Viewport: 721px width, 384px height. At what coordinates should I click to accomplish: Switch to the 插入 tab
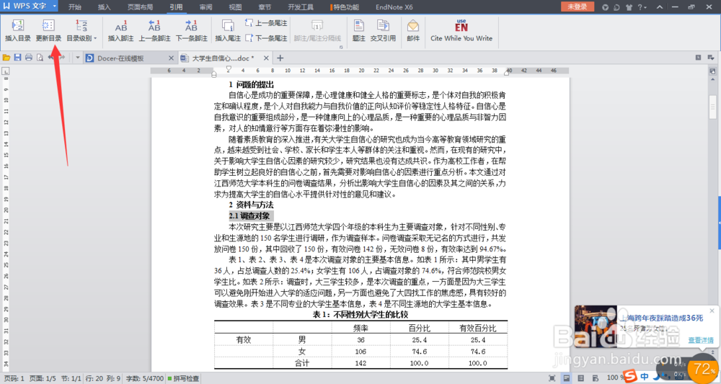(x=105, y=7)
